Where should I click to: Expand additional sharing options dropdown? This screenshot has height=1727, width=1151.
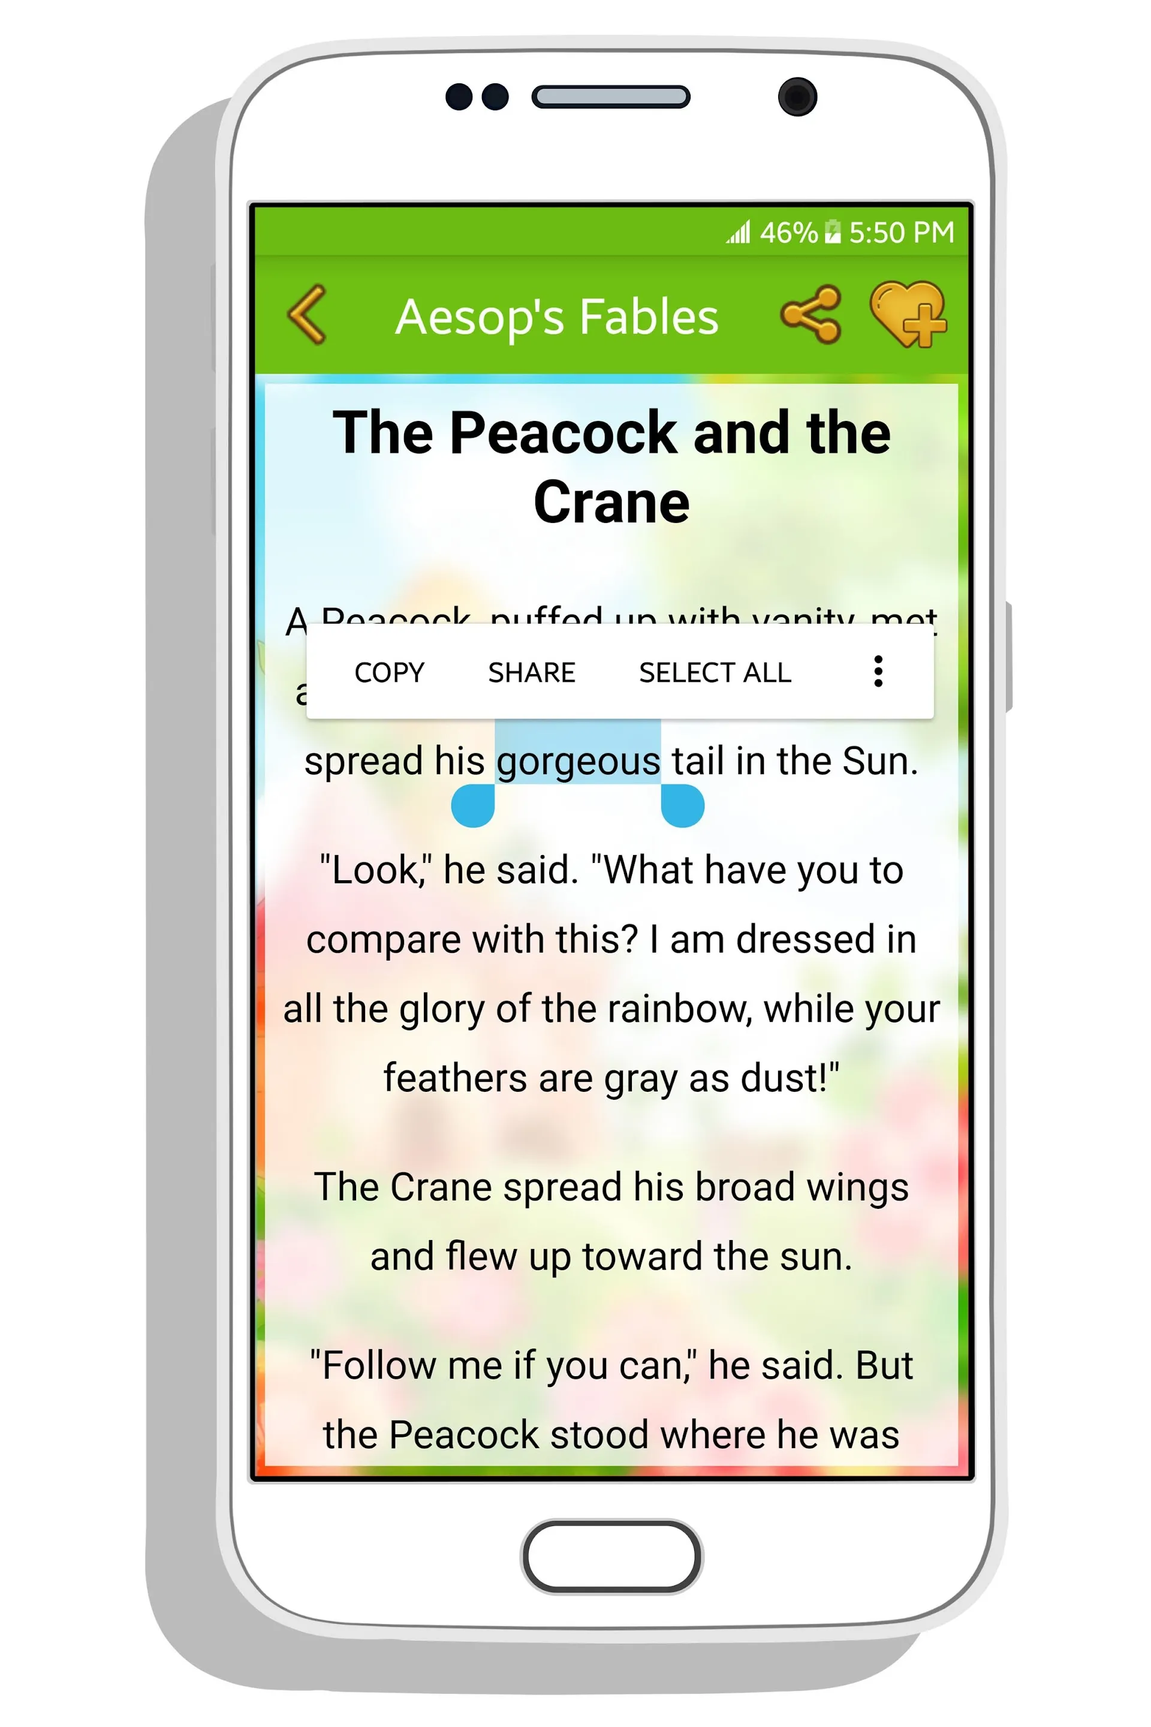pos(881,672)
